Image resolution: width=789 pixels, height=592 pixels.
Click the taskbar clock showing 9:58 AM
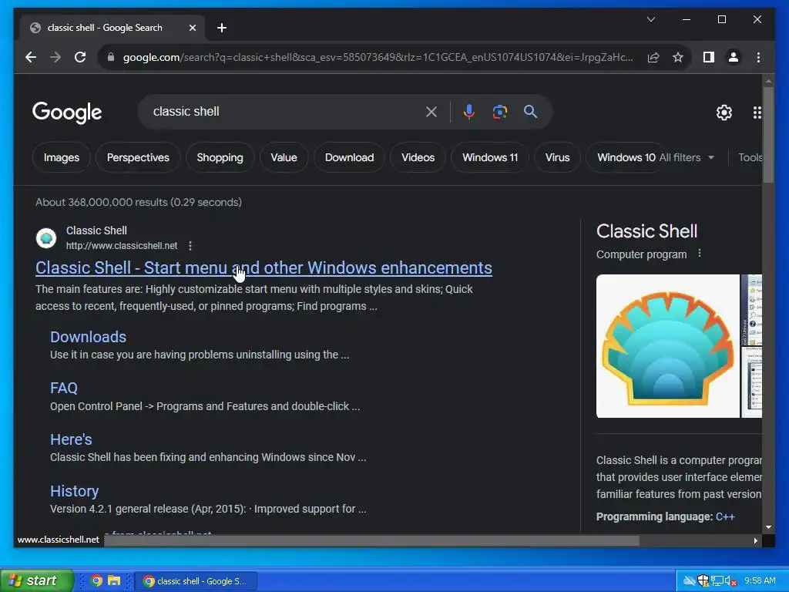[760, 581]
